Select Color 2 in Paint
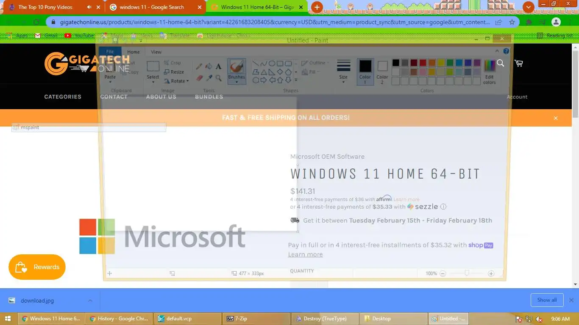 point(382,72)
